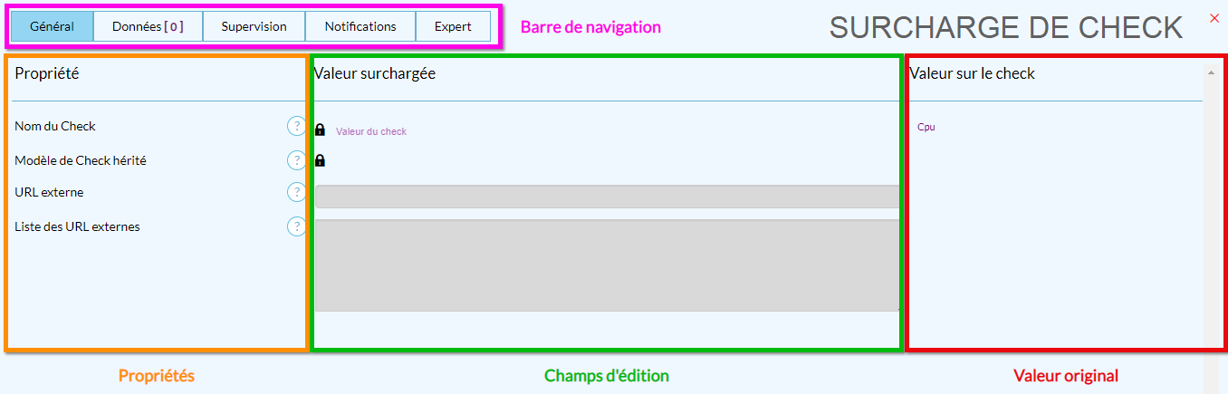Go to the Supervision tab
Viewport: 1228px width, 394px height.
click(254, 26)
